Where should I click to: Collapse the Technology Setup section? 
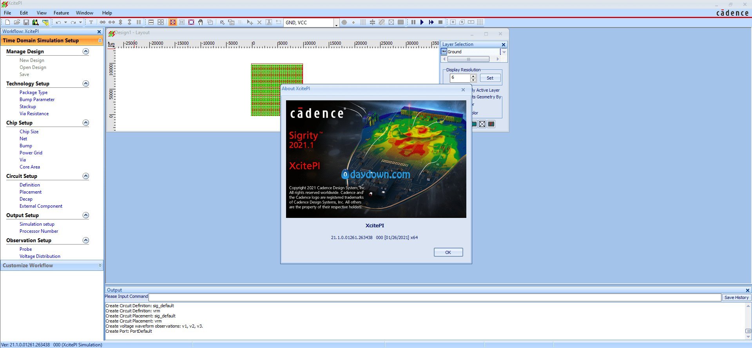(x=86, y=83)
